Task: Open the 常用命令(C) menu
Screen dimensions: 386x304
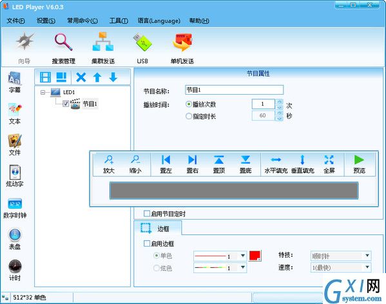Action: (x=82, y=21)
